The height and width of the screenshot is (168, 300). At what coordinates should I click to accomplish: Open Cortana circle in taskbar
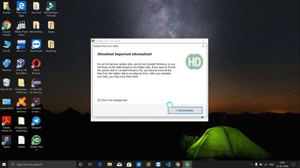[81, 164]
